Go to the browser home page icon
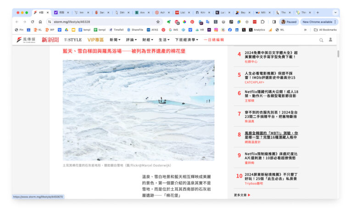The image size is (352, 215). click(x=40, y=21)
